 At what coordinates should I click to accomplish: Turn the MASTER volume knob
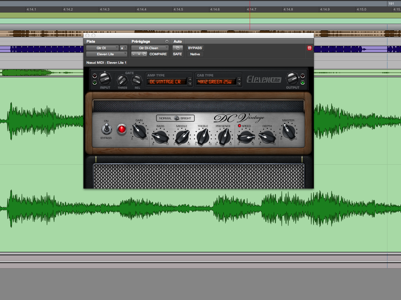[289, 131]
